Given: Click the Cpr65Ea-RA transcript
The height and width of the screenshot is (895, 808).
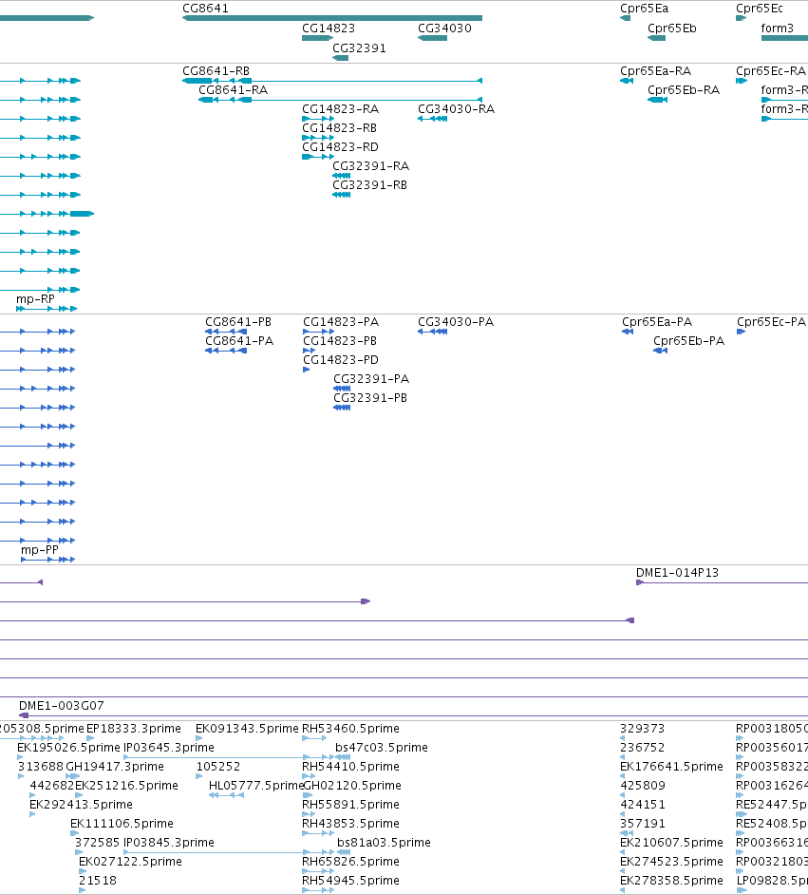Looking at the screenshot, I should click(627, 81).
